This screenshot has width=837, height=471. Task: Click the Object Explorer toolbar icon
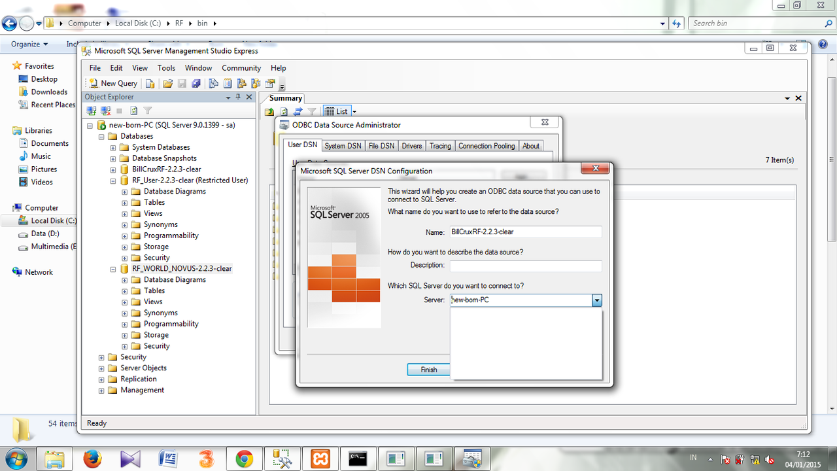click(241, 83)
